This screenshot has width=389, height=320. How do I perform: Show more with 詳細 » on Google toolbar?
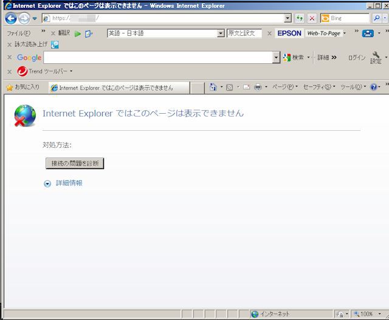point(327,58)
